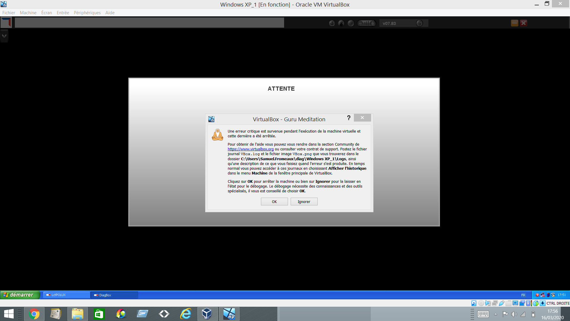Click the v07.83 version field
This screenshot has width=570, height=321.
404,23
